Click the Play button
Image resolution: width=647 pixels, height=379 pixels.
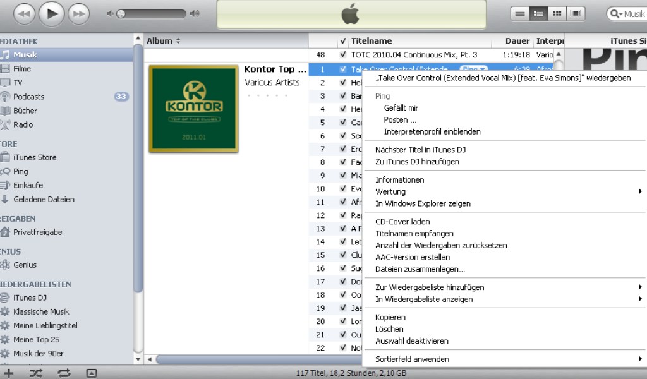(x=52, y=14)
